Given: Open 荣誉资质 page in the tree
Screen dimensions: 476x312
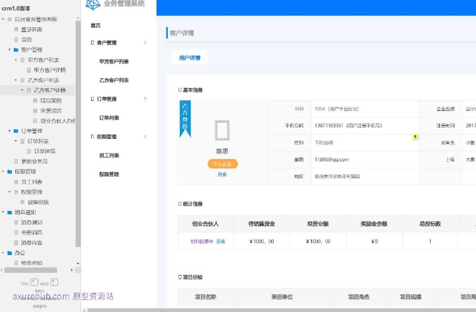Looking at the screenshot, I should coord(51,110).
